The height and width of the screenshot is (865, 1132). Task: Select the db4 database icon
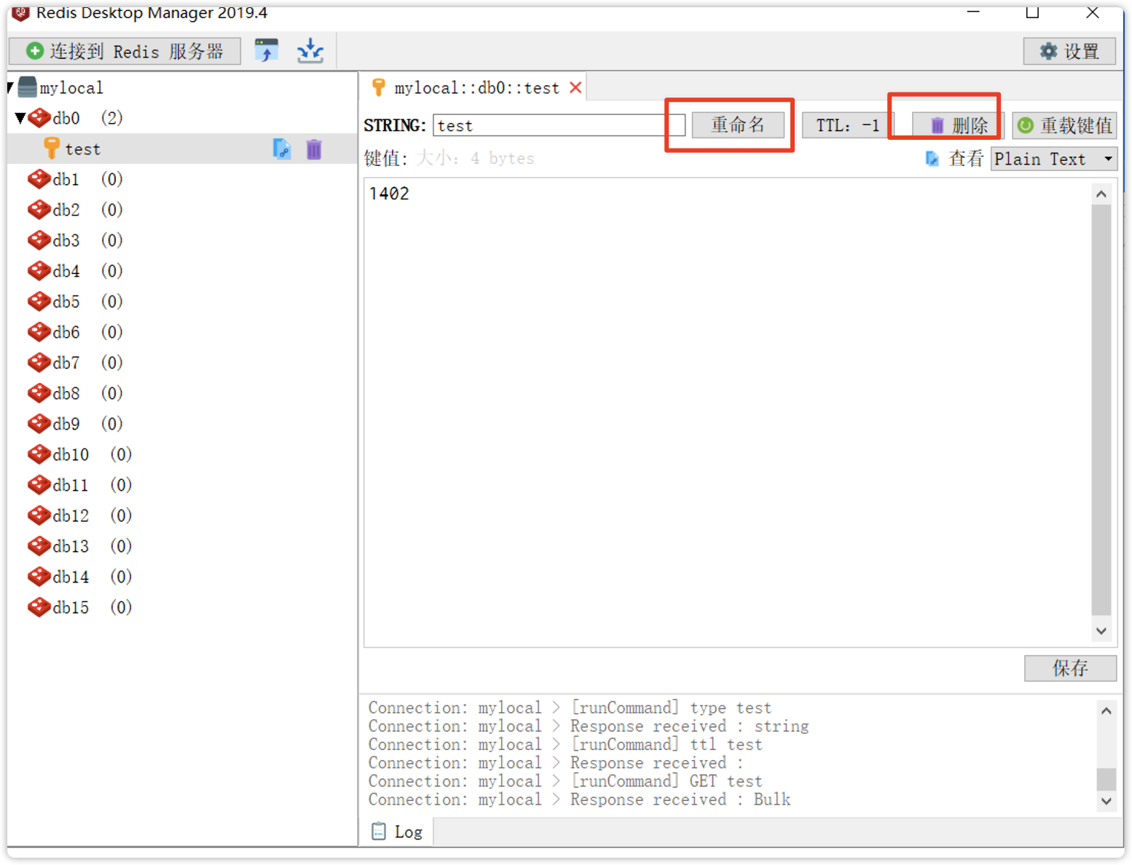pos(39,271)
